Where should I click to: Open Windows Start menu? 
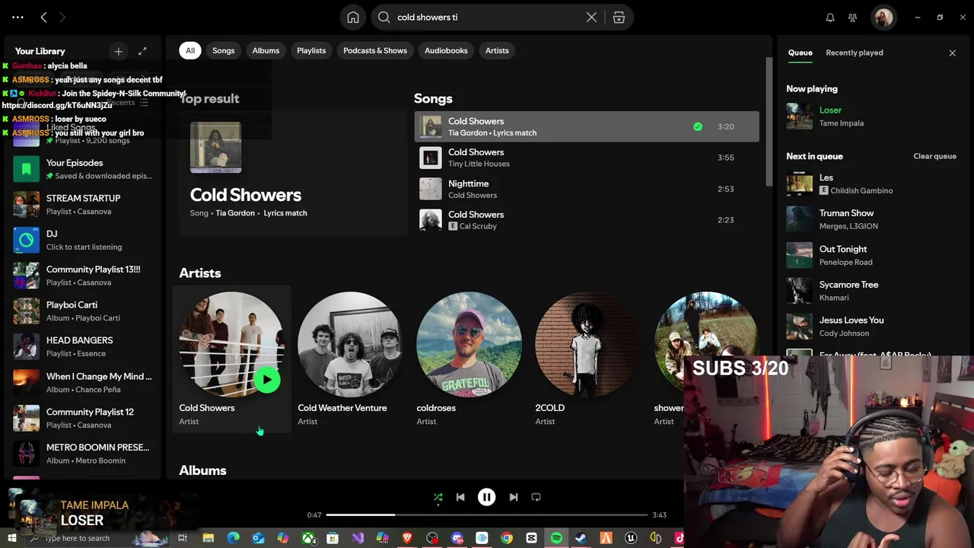click(11, 539)
